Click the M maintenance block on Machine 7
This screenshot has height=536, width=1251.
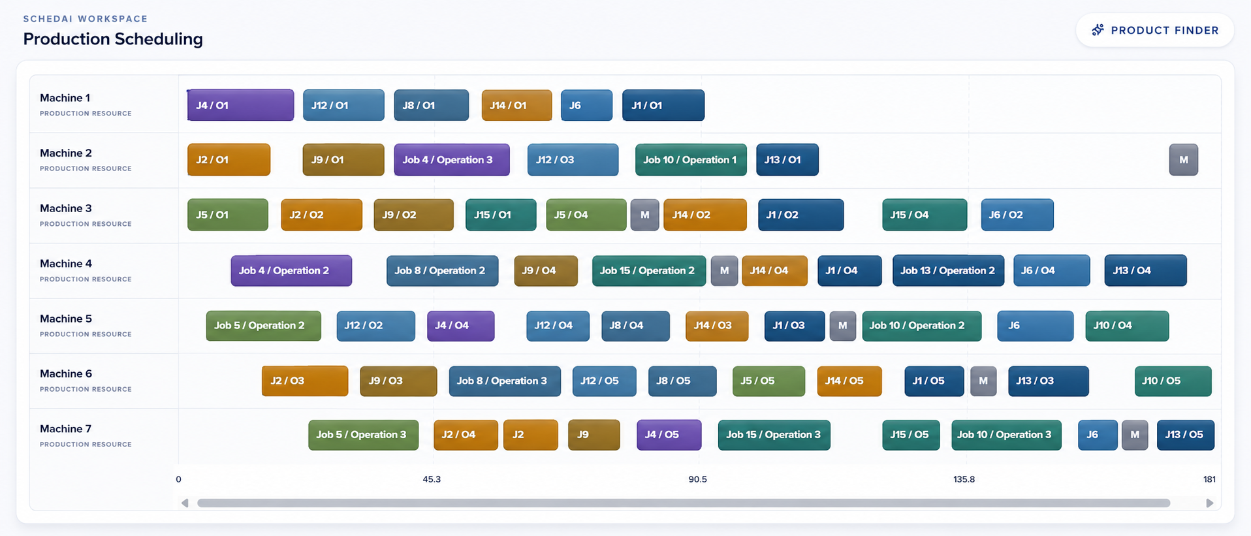[x=1135, y=435]
